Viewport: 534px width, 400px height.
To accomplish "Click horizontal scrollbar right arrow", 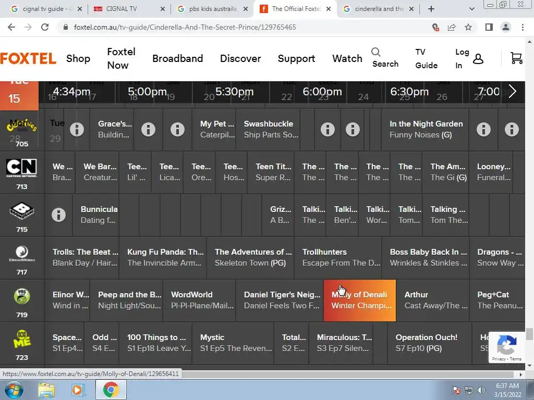I will (521, 374).
